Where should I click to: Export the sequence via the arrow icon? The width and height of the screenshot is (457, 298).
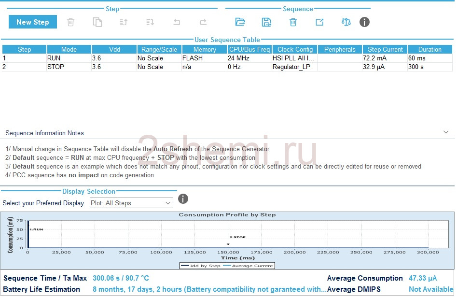tap(320, 22)
